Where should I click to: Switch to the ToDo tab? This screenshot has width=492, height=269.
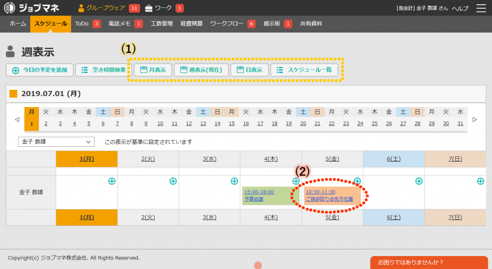[x=82, y=24]
